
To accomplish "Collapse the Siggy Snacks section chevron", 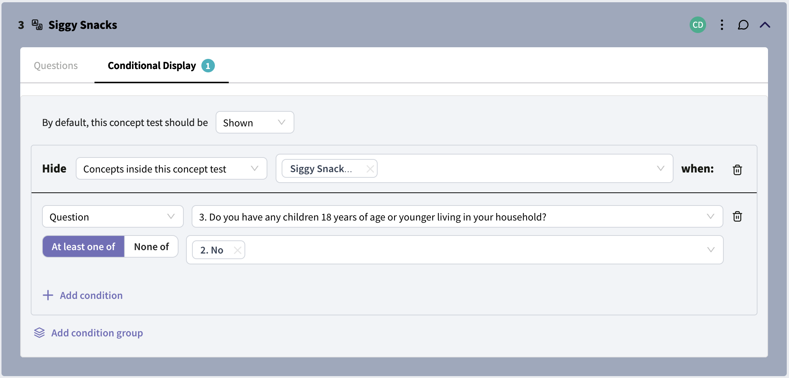I will click(765, 25).
